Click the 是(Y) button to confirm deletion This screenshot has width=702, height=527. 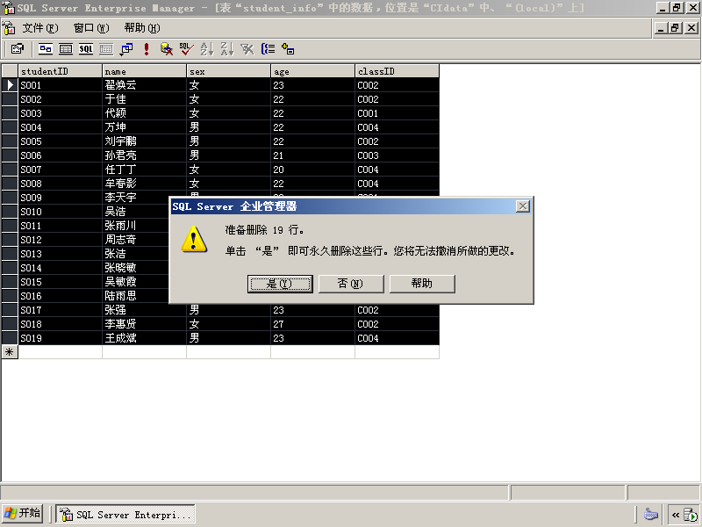coord(280,284)
